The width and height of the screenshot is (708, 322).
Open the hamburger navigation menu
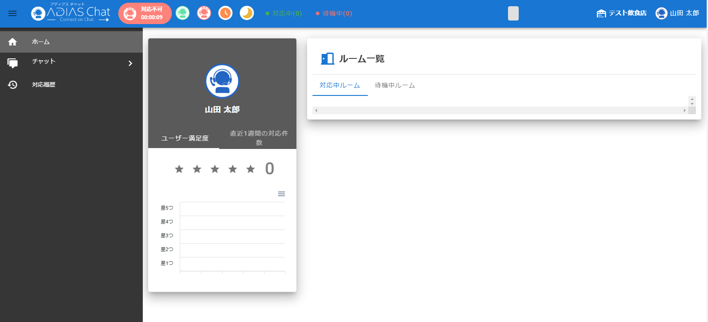click(12, 13)
